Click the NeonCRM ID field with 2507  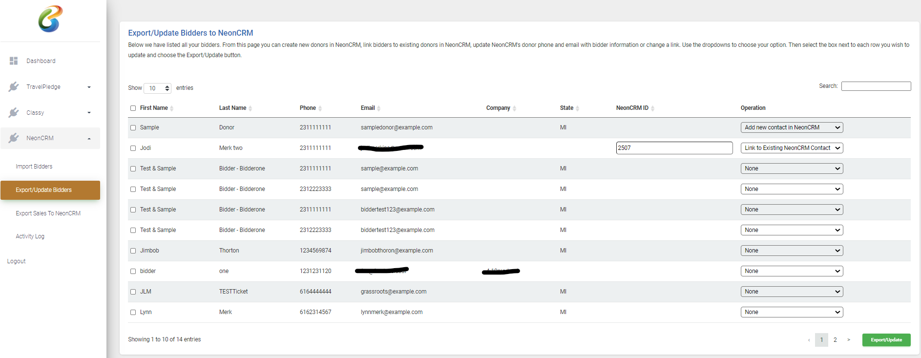coord(674,148)
